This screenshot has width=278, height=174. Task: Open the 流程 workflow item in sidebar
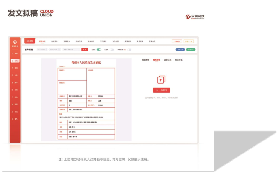click(x=15, y=104)
